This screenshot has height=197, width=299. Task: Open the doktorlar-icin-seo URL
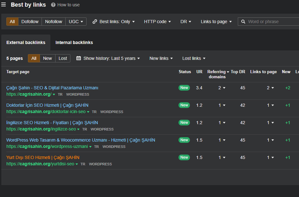tap(46, 111)
